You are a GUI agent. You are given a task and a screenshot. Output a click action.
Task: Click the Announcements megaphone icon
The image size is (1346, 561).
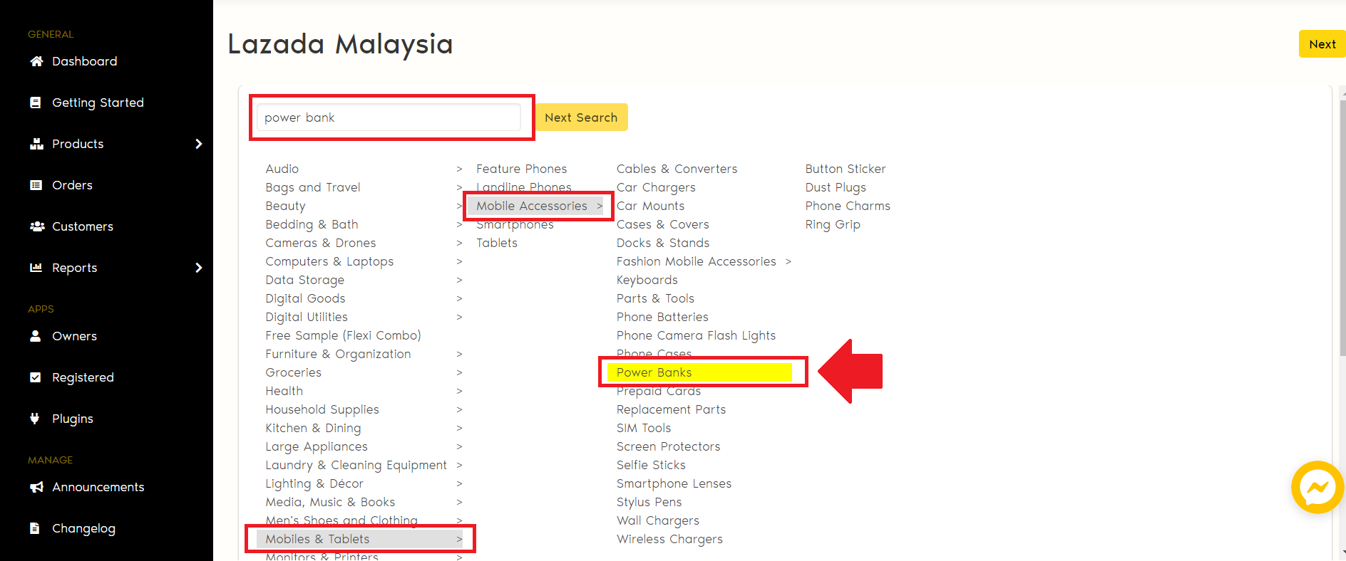[x=36, y=487]
